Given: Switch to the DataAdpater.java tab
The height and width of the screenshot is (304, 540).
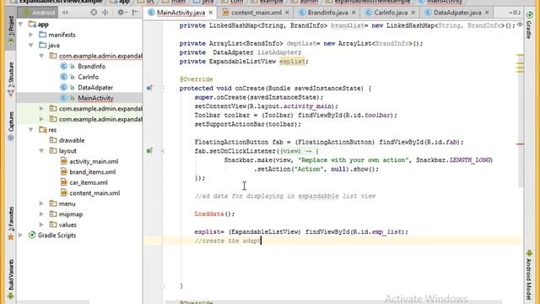Looking at the screenshot, I should (x=457, y=13).
